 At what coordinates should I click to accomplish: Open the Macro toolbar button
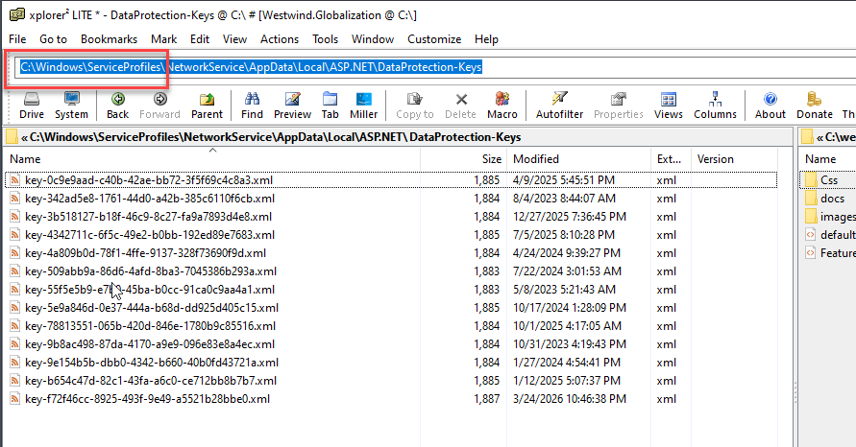coord(502,106)
